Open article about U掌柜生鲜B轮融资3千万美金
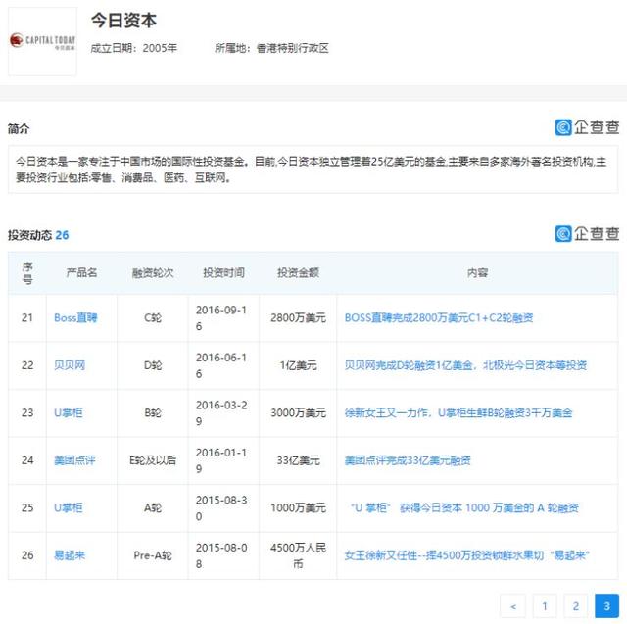This screenshot has width=627, height=624. pos(458,413)
